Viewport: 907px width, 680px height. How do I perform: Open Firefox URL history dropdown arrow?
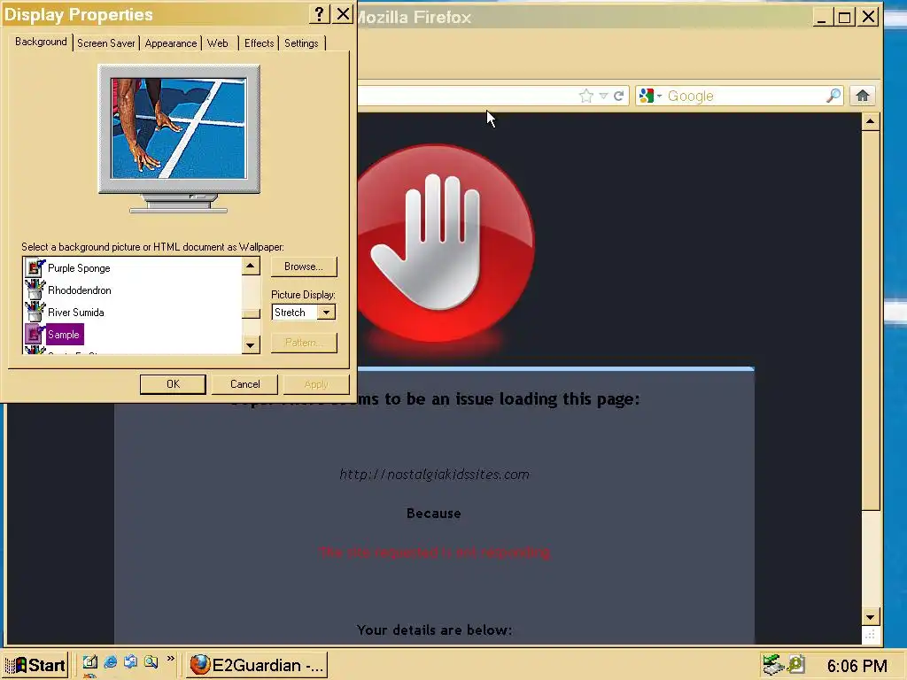point(602,96)
